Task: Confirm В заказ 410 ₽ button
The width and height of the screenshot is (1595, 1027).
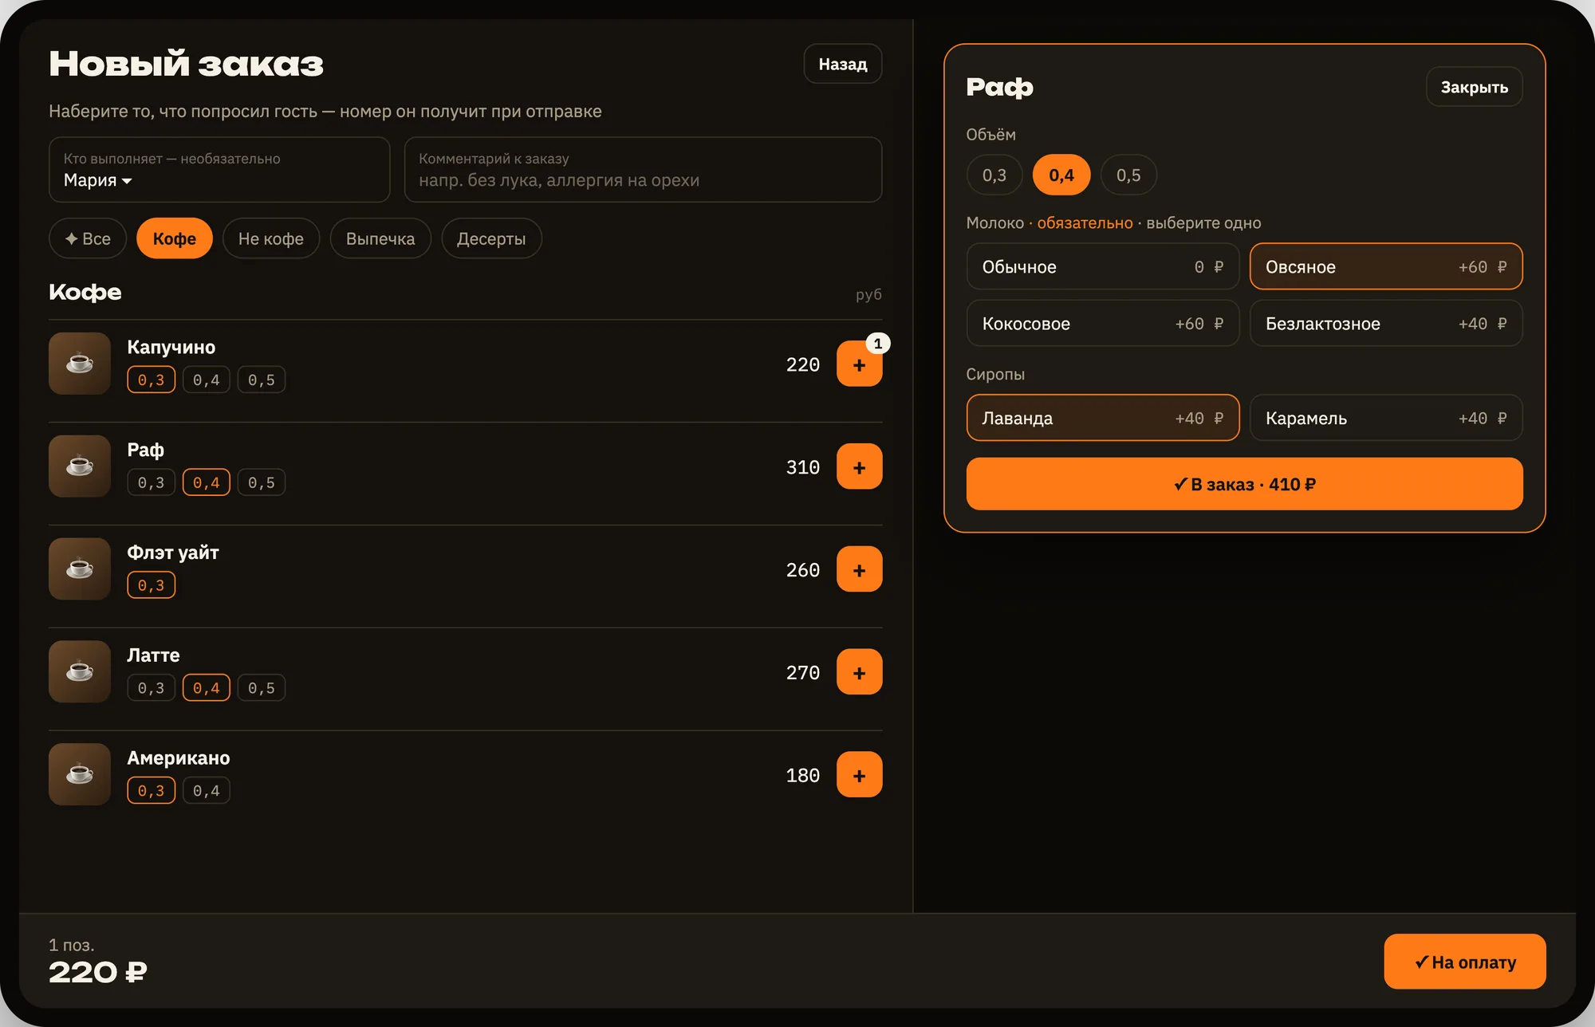Action: (x=1244, y=484)
